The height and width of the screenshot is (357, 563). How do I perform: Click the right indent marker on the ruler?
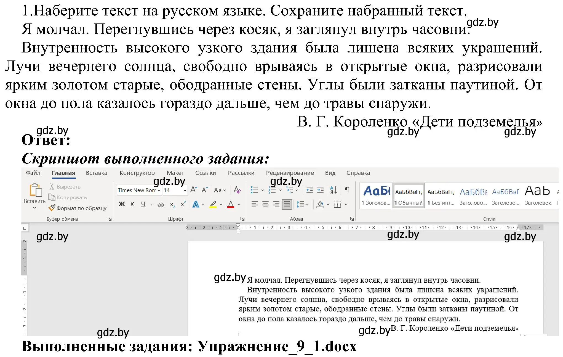click(518, 229)
